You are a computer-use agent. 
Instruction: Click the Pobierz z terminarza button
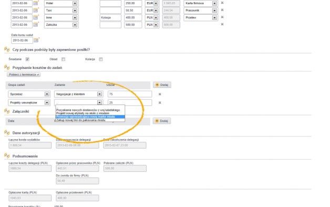point(24,75)
